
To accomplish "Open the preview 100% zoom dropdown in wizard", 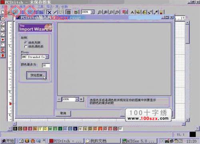I will pos(77,99).
